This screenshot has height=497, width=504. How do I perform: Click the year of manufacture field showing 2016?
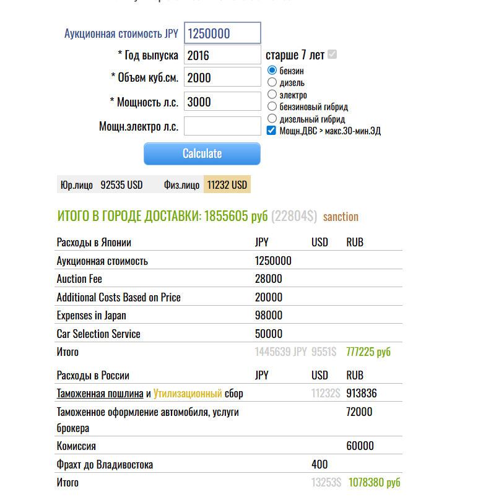222,55
